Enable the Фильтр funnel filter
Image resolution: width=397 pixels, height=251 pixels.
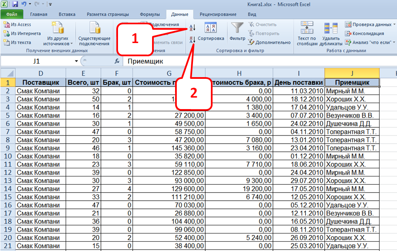237,32
